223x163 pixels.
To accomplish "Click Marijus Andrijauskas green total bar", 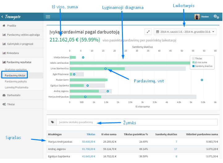I will point(85,97).
